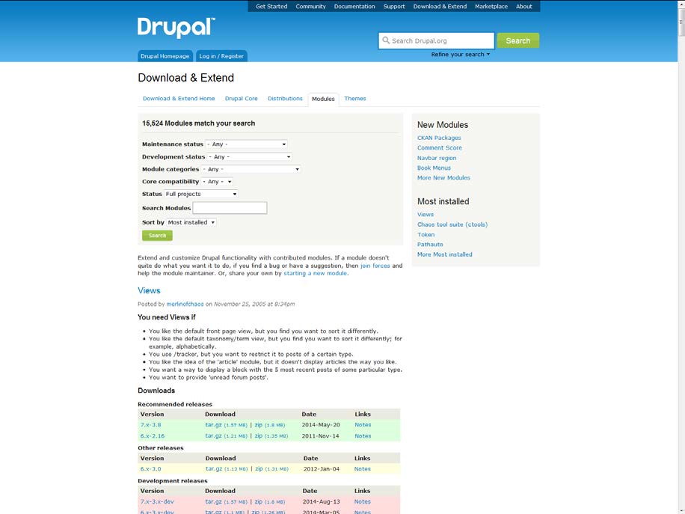The width and height of the screenshot is (685, 514).
Task: Open the join forces link
Action: [375, 266]
